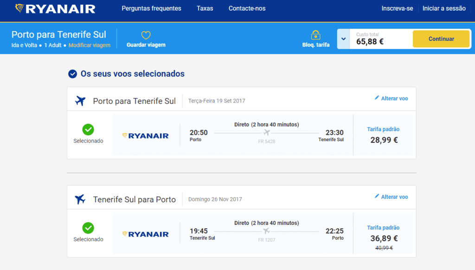Screen dimensions: 475x270
Task: Click flight number FR 1207
Action: tap(267, 240)
